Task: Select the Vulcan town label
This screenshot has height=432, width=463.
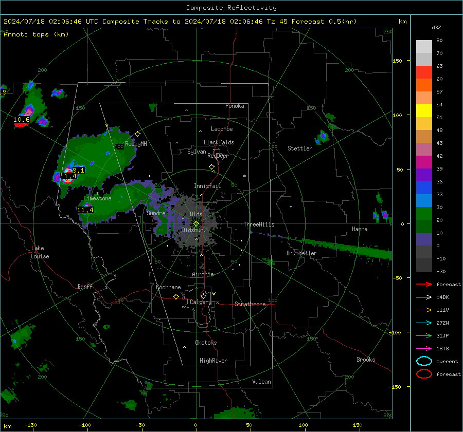Action: click(x=261, y=382)
